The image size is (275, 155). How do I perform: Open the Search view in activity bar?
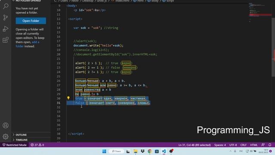pos(6,6)
